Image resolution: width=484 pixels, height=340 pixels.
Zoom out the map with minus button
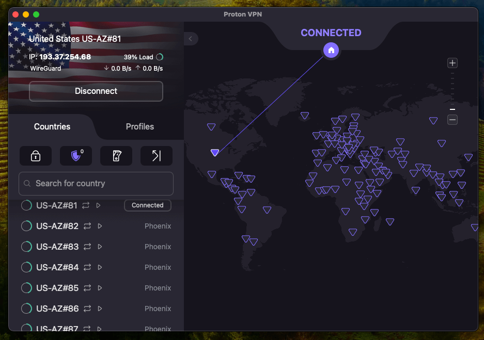(x=452, y=120)
